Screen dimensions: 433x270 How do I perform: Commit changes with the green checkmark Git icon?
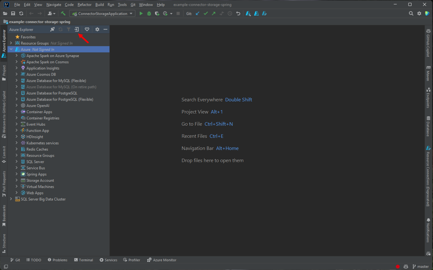[x=206, y=13]
